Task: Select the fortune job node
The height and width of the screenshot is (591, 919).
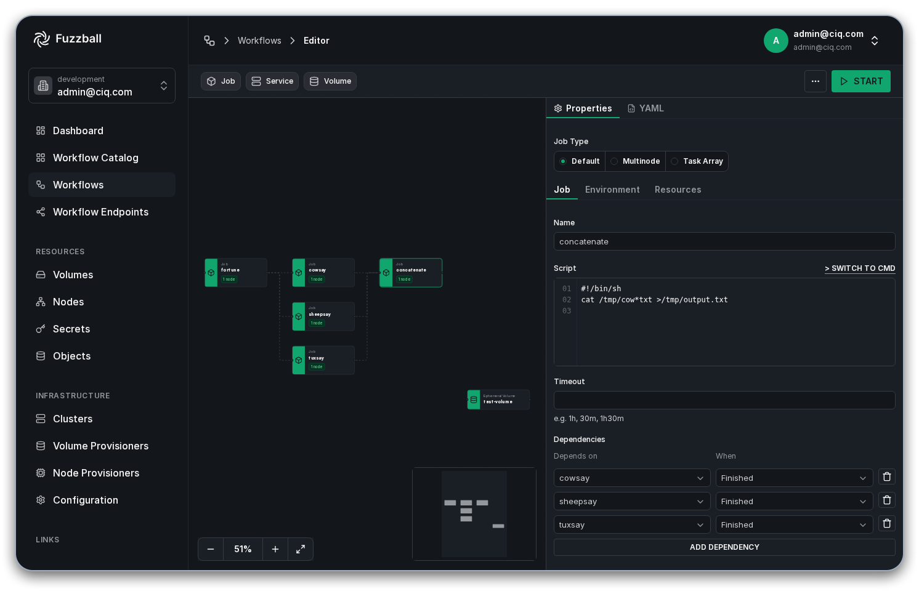Action: tap(236, 273)
